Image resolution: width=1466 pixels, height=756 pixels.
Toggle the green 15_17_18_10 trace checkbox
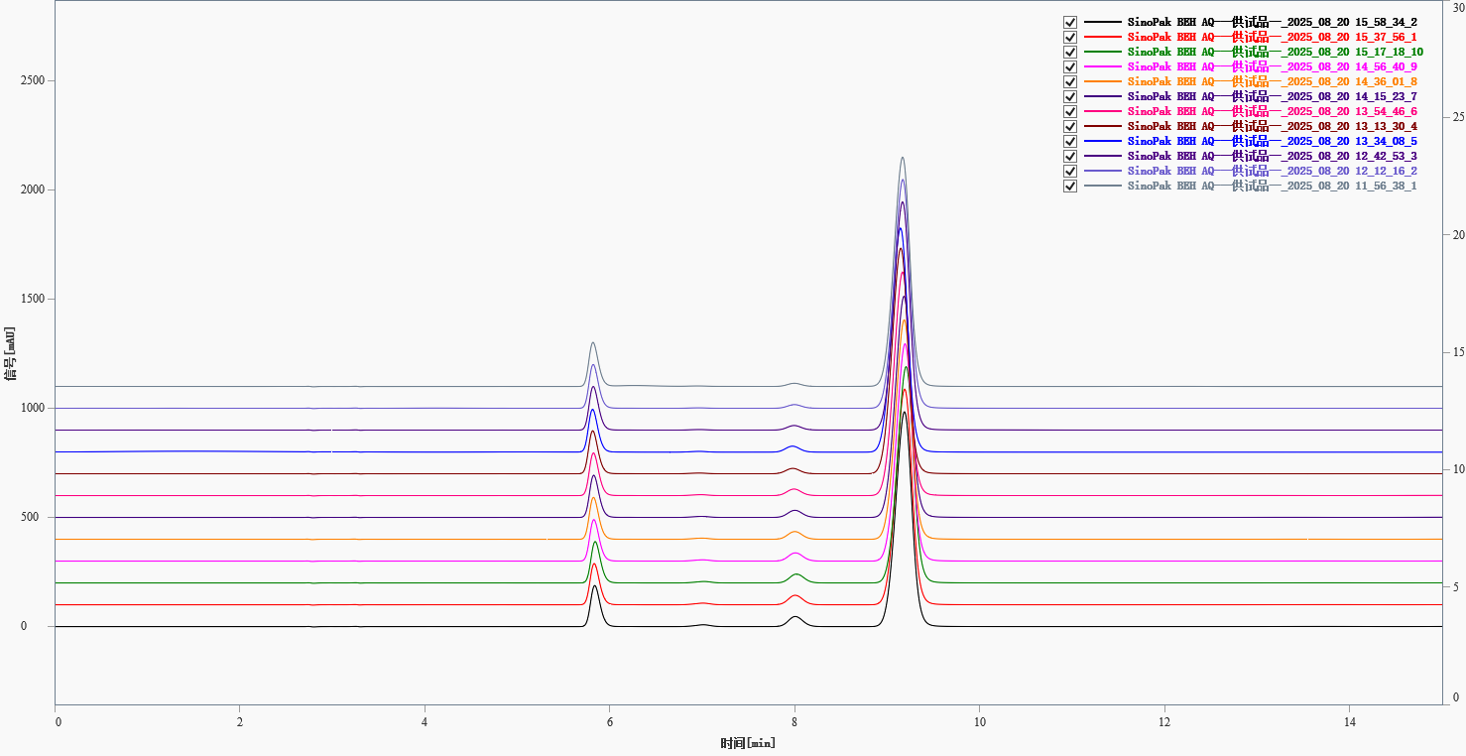pos(1070,52)
